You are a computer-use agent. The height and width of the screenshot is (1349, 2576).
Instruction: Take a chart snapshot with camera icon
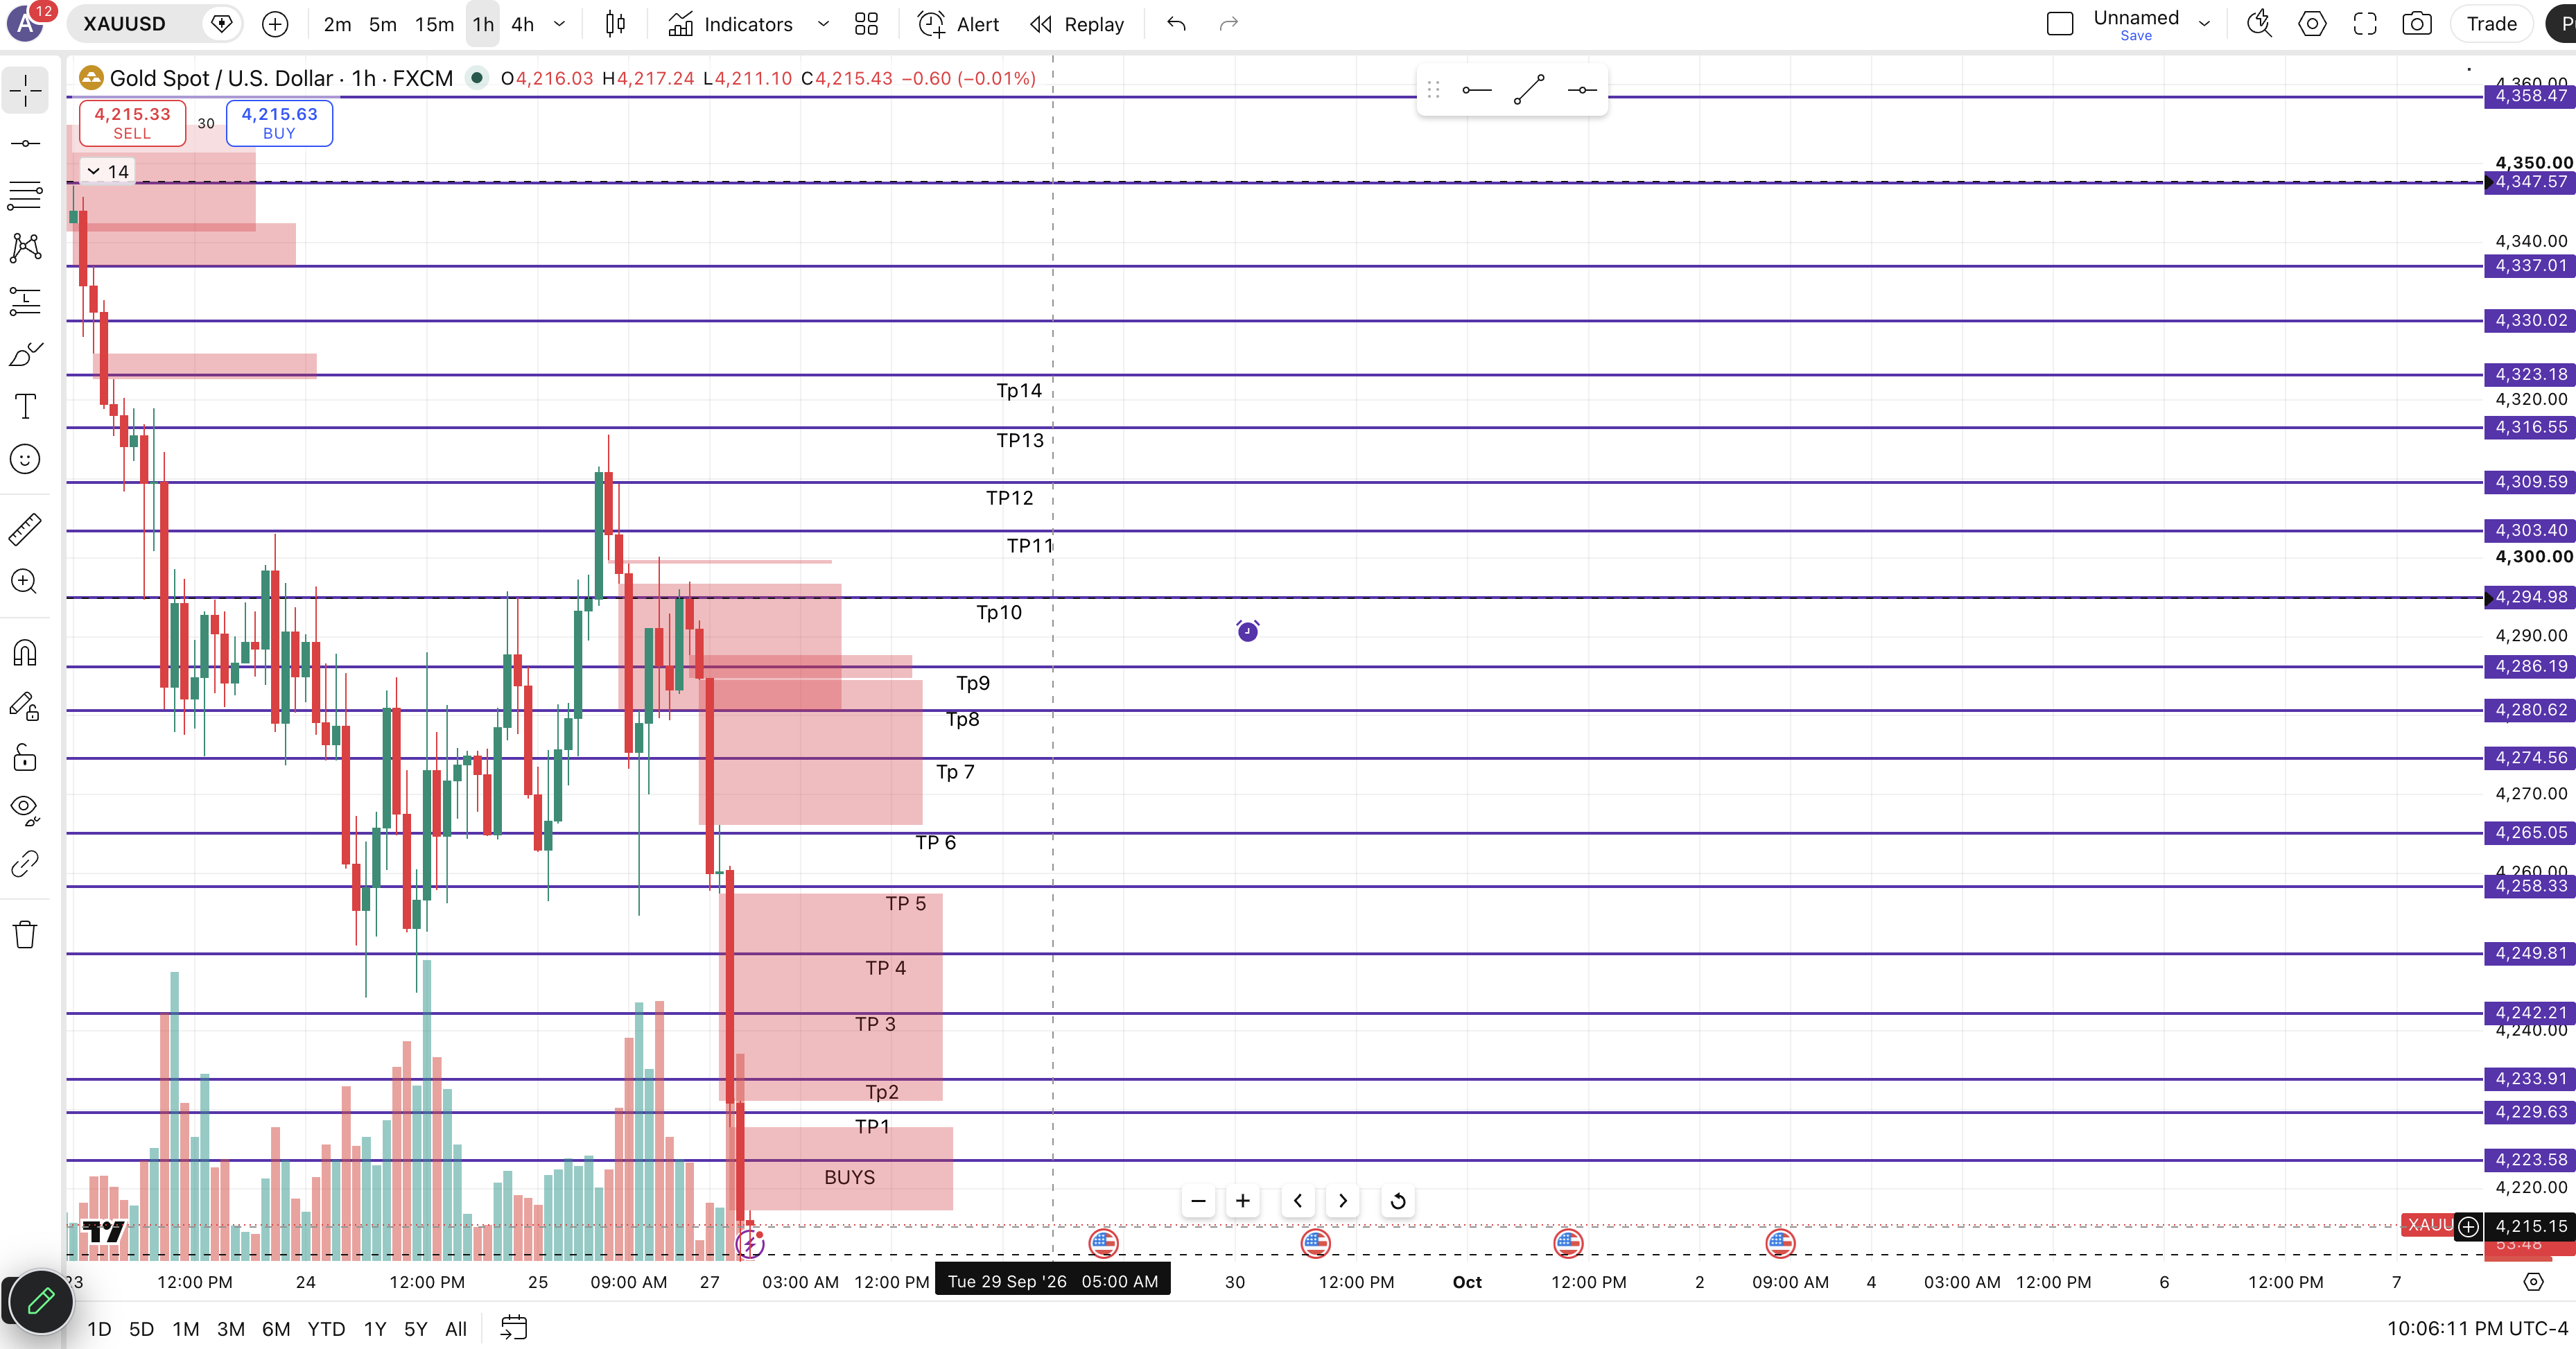[2416, 24]
